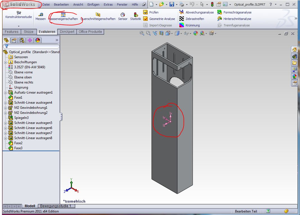Open the Messen measure tool
Image resolution: width=300 pixels, height=215 pixels.
[40, 16]
